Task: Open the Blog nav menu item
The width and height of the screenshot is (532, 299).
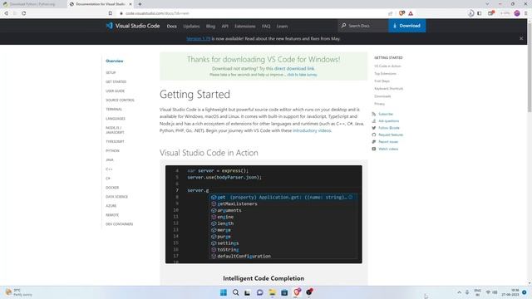Action: click(x=210, y=26)
